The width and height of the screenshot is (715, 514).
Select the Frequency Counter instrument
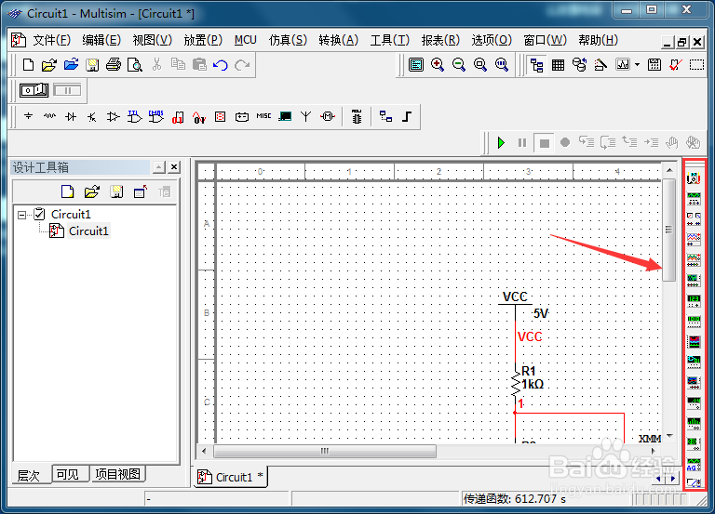point(694,301)
